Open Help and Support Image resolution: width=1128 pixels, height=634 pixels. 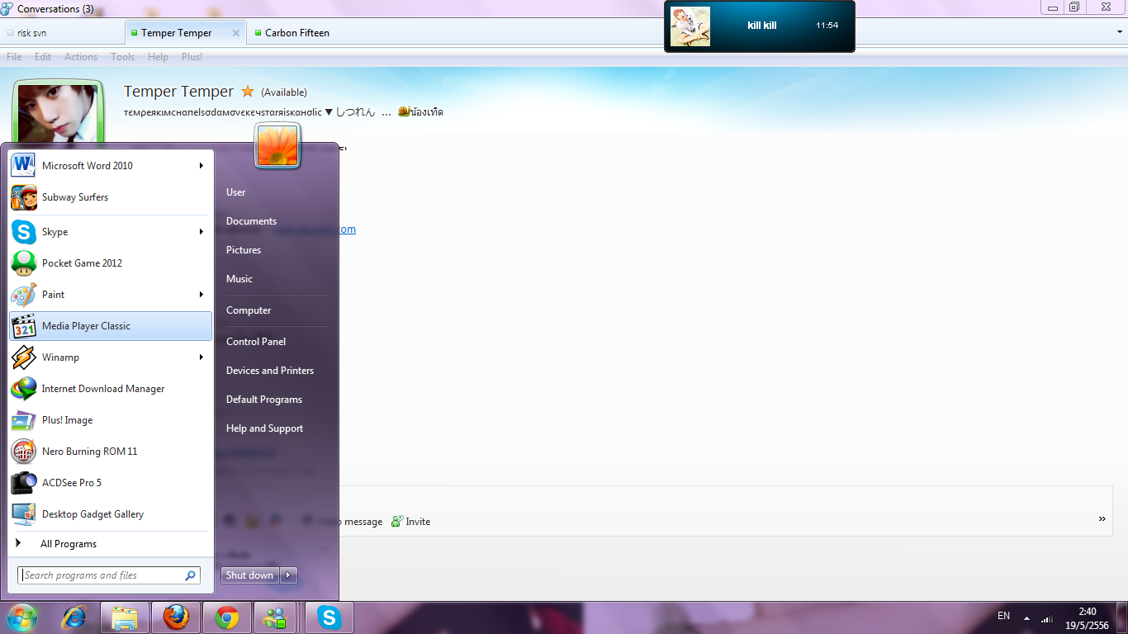(x=264, y=428)
